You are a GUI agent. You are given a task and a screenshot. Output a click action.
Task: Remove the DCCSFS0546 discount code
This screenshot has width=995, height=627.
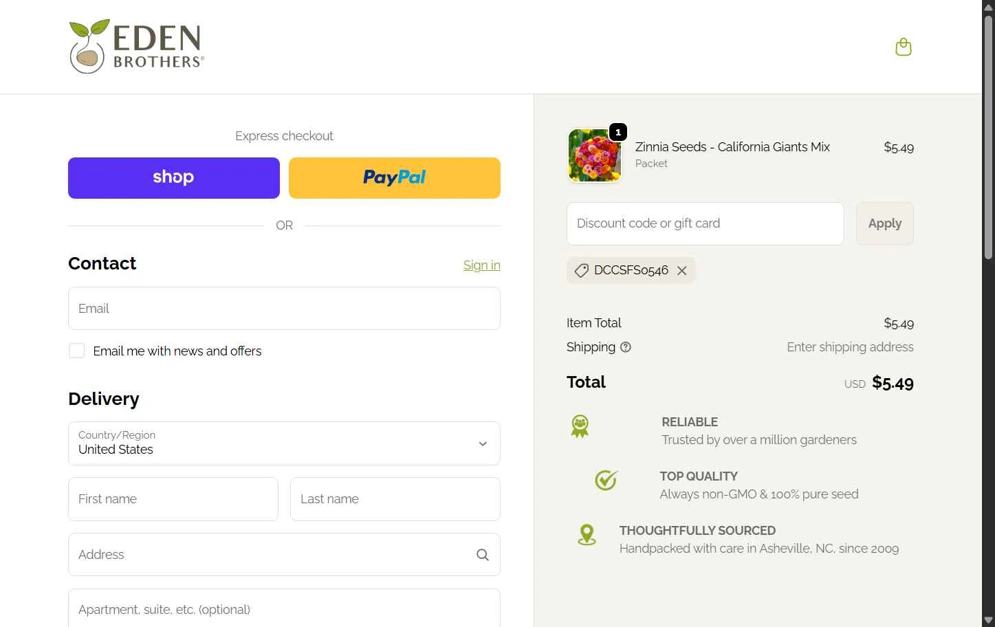681,271
